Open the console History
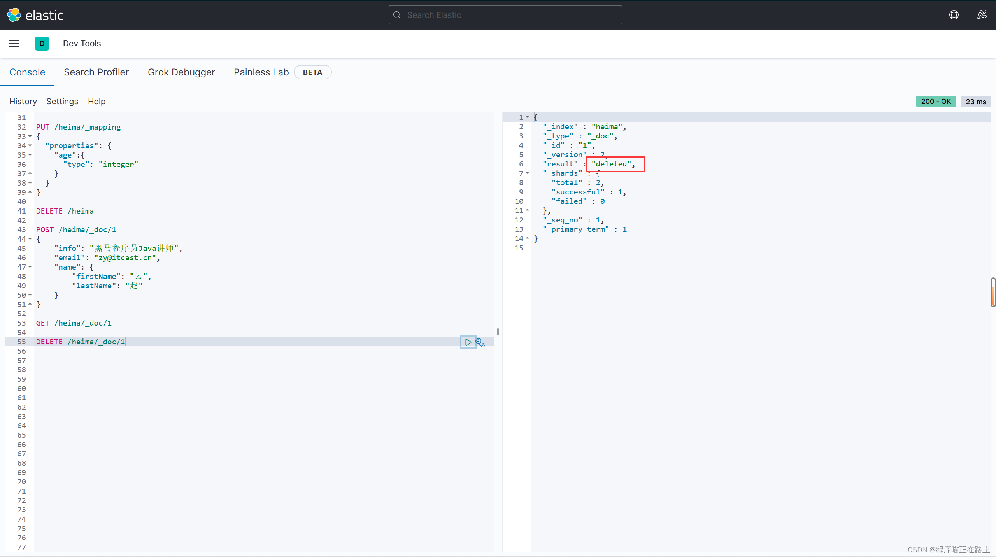 [23, 102]
